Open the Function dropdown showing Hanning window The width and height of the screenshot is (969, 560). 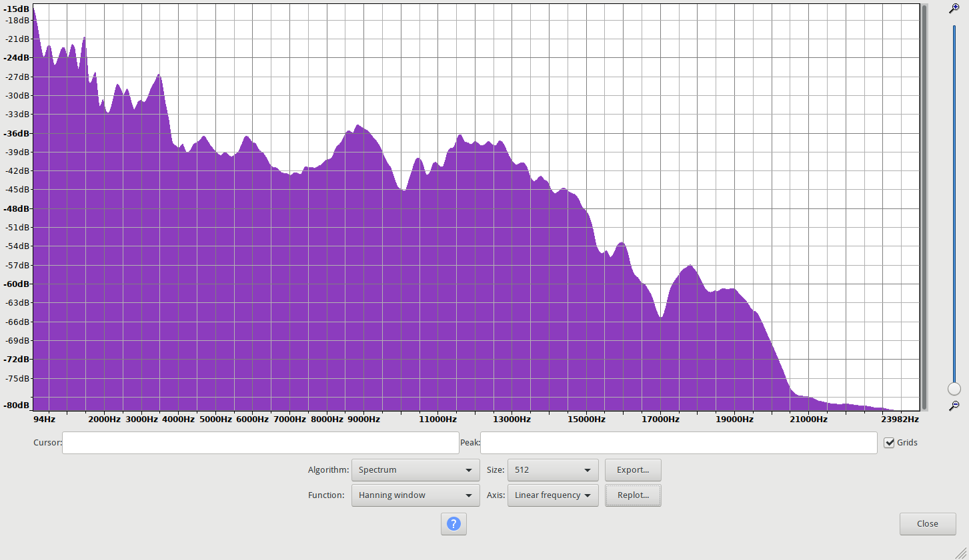click(x=415, y=495)
